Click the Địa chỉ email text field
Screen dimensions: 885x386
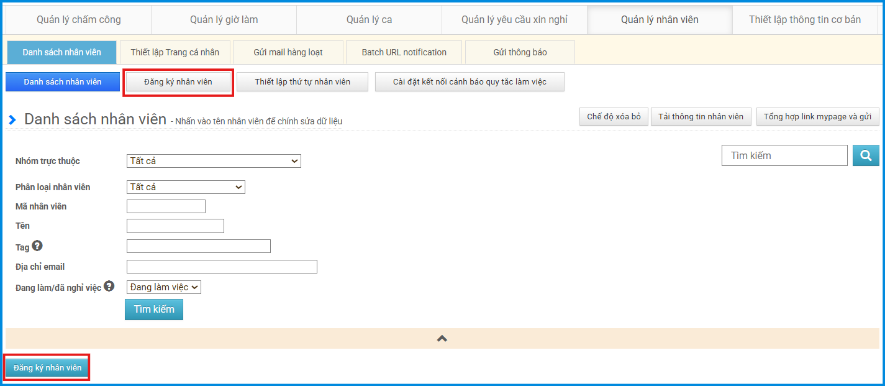(222, 267)
